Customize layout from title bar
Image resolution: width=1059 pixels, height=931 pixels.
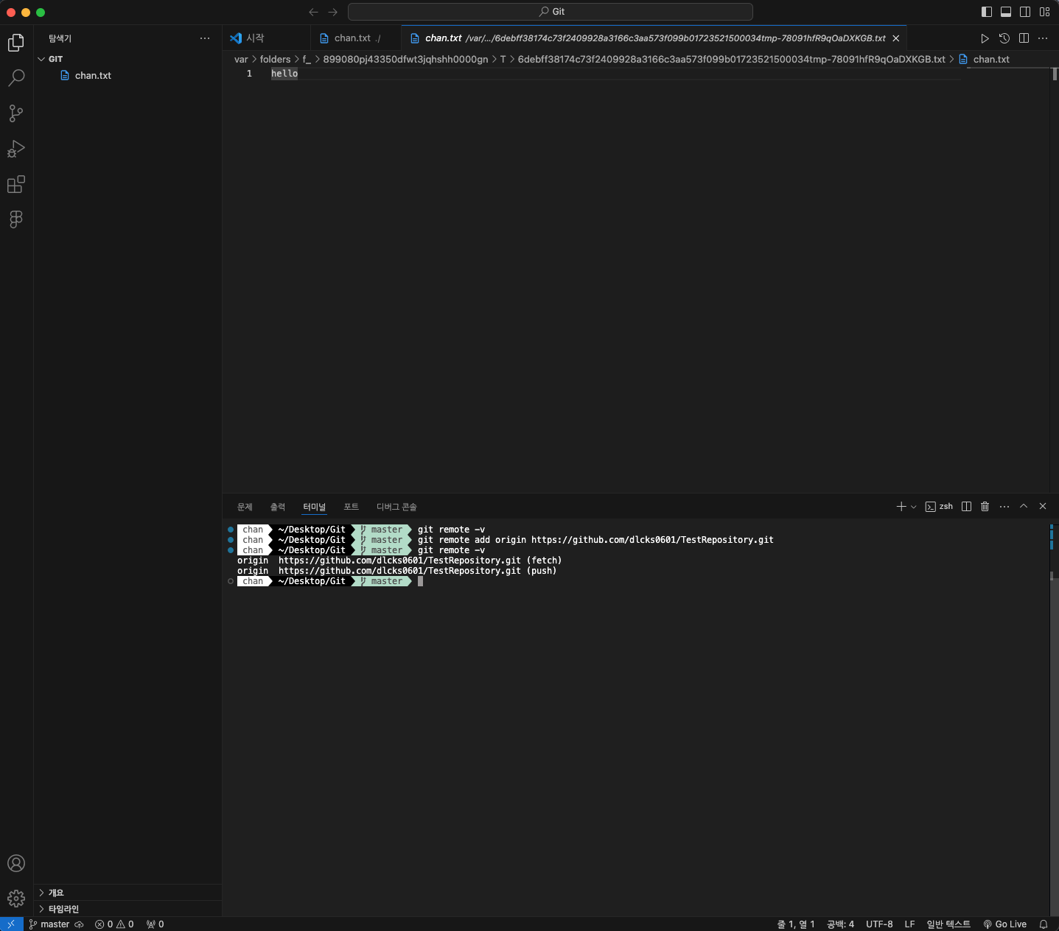(1045, 12)
